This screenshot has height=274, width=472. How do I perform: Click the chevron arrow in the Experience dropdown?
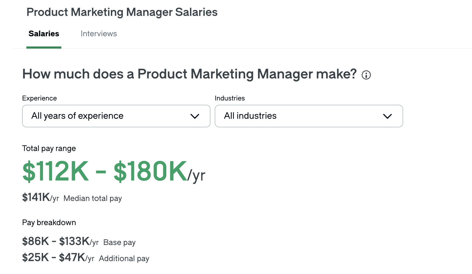195,116
